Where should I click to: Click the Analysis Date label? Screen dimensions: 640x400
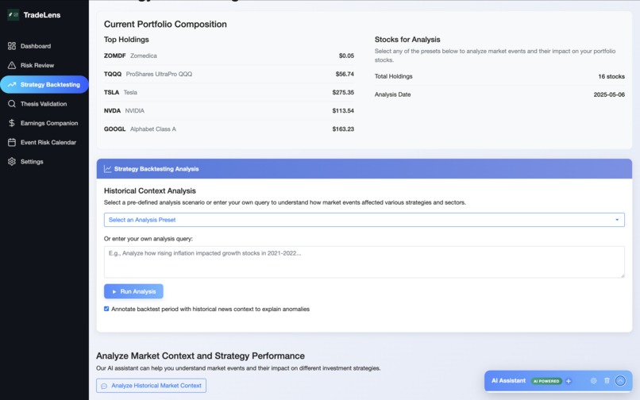392,94
